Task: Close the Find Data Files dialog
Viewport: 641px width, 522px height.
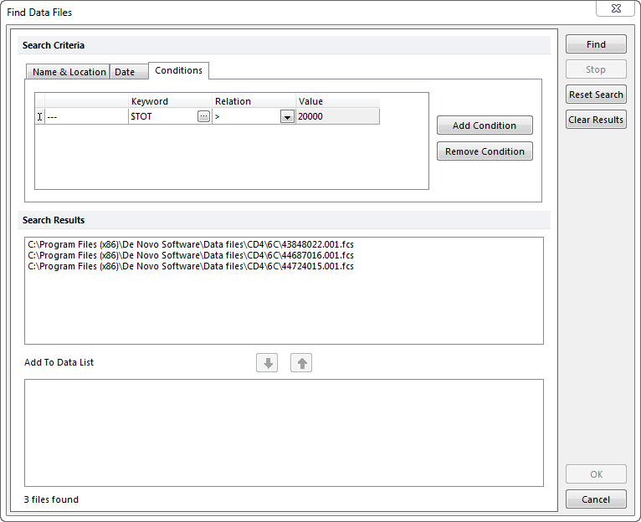Action: tap(615, 8)
